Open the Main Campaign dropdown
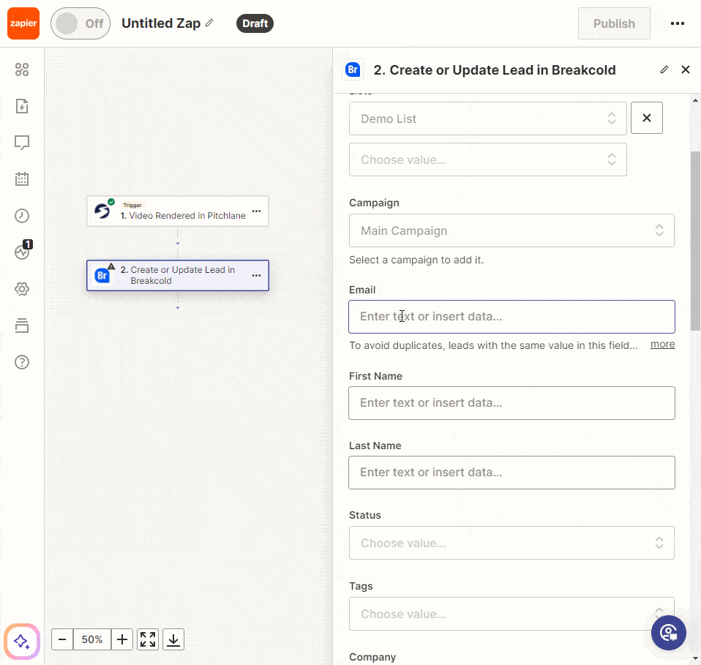The height and width of the screenshot is (665, 701). click(x=511, y=230)
